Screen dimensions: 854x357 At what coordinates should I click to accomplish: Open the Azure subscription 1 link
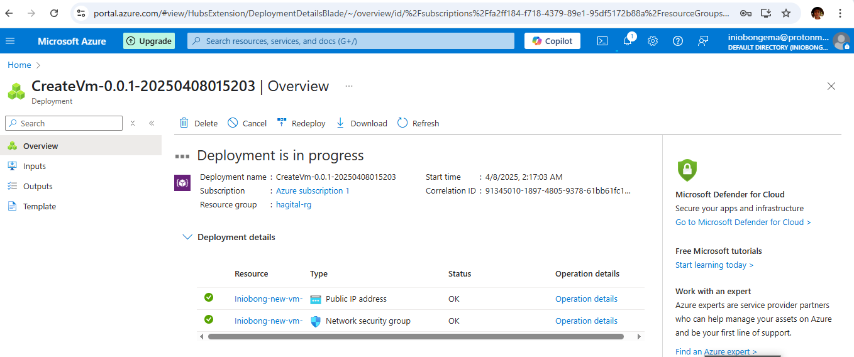pyautogui.click(x=313, y=190)
